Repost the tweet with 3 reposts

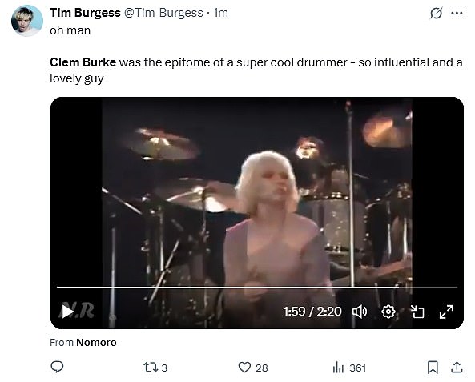click(x=155, y=368)
